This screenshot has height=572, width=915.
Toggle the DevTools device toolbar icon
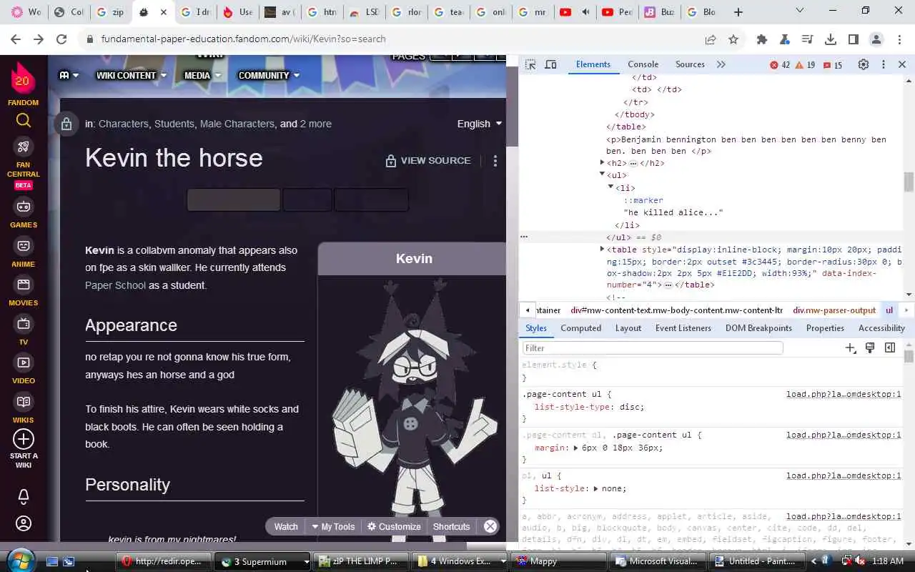tap(550, 64)
